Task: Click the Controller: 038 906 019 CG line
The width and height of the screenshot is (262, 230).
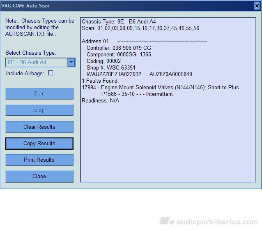Action: pyautogui.click(x=119, y=48)
